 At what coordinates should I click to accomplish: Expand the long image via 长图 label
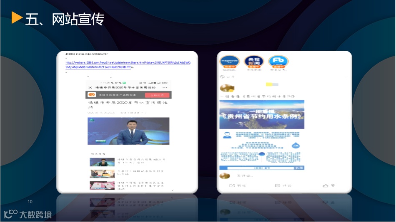tap(300, 168)
